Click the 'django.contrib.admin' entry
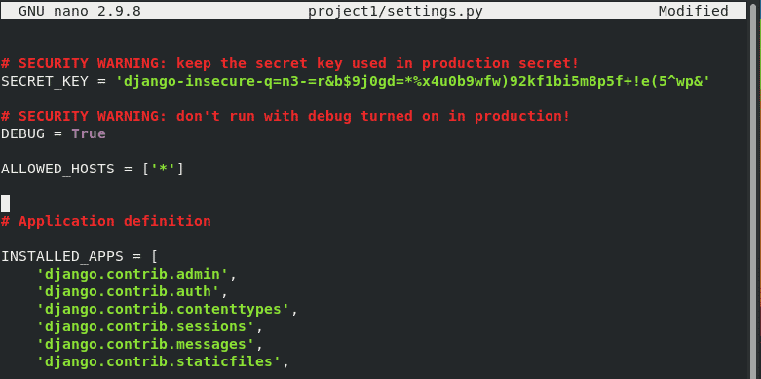Viewport: 761px width, 379px height. click(133, 275)
